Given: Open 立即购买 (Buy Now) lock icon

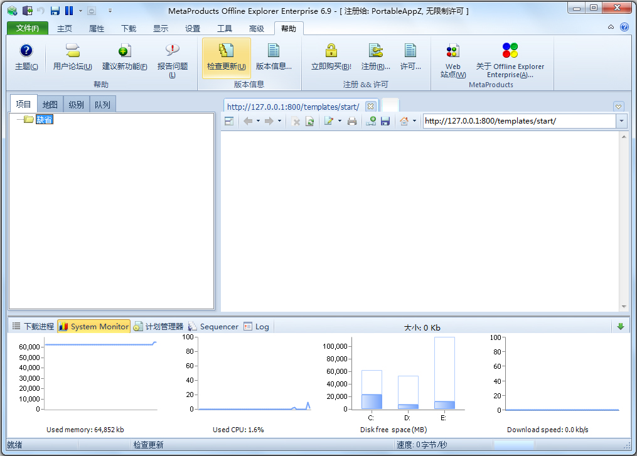Looking at the screenshot, I should click(331, 51).
